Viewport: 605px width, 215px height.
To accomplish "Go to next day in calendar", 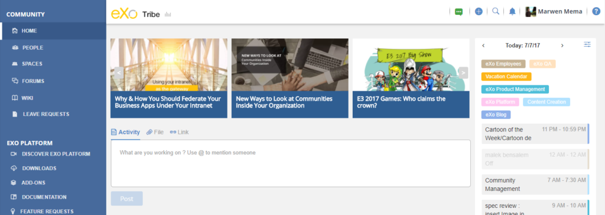I will pos(562,45).
